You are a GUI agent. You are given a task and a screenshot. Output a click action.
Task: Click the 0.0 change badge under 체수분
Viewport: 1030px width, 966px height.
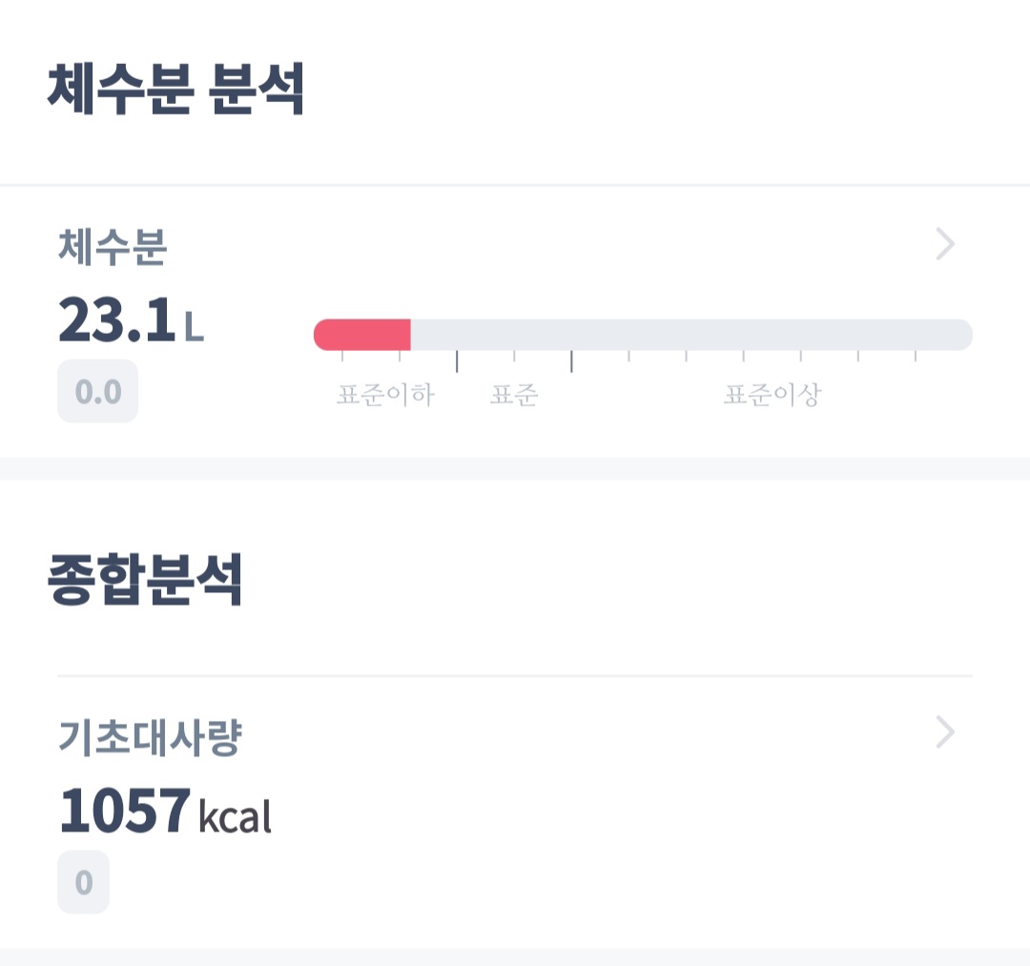click(x=97, y=391)
